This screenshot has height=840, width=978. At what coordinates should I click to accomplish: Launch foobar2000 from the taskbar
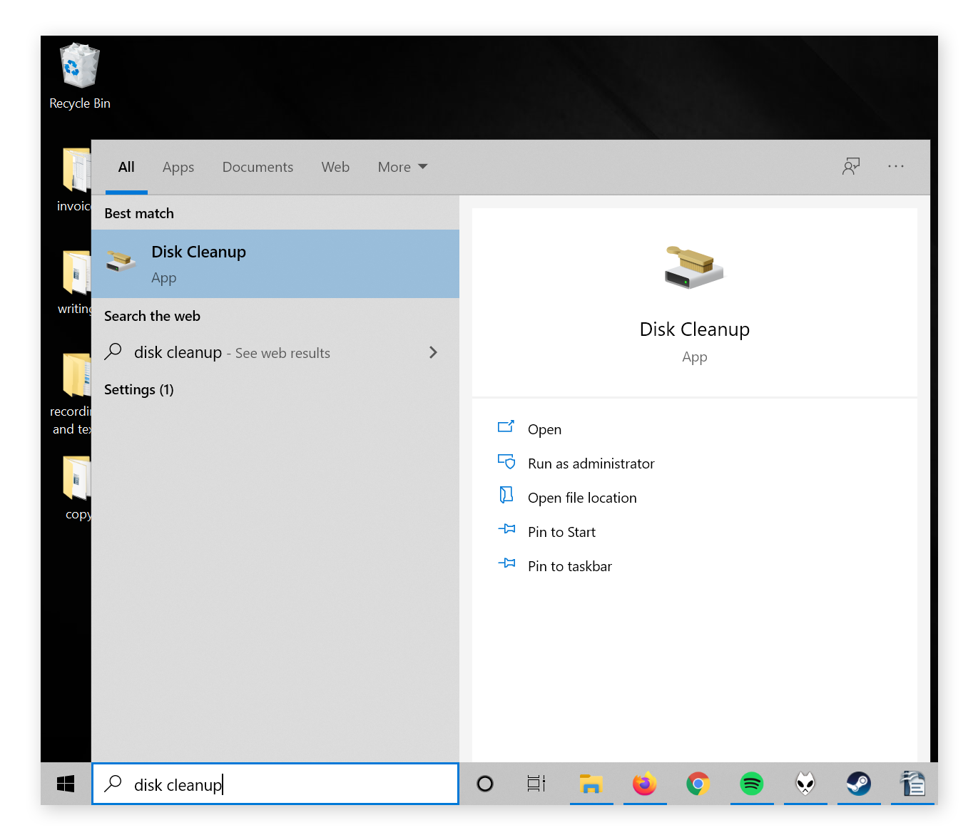pyautogui.click(x=805, y=784)
